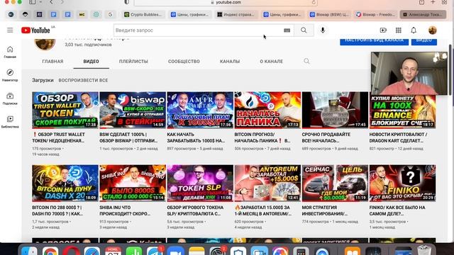Open the YouTube apps grid icon
454x255 pixels.
coord(399,30)
